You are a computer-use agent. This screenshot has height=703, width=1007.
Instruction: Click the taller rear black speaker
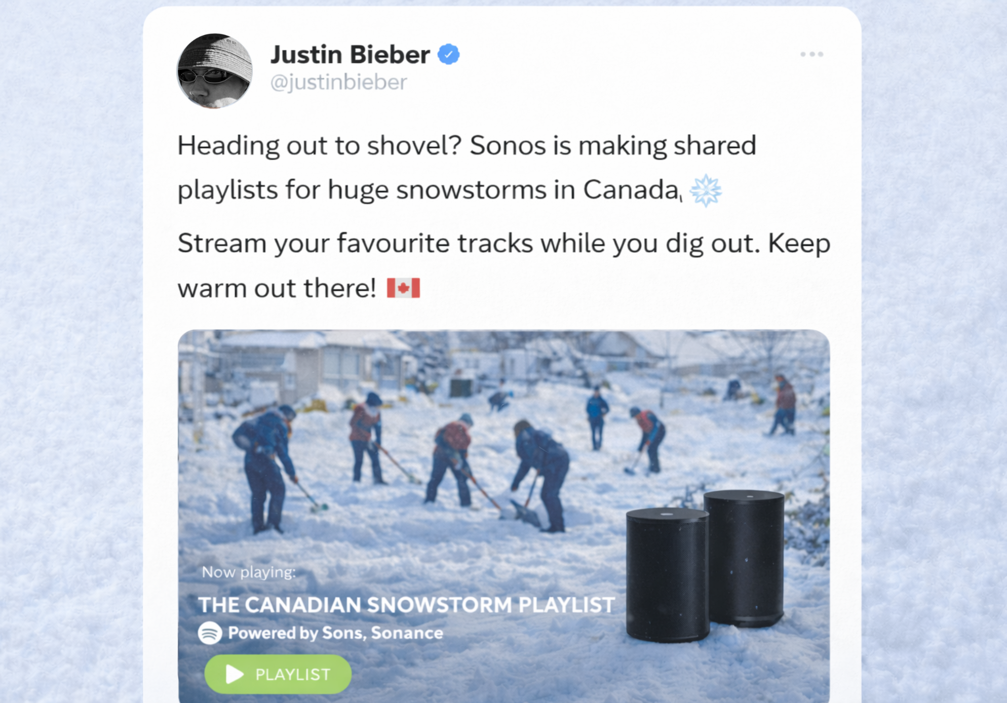click(x=745, y=557)
